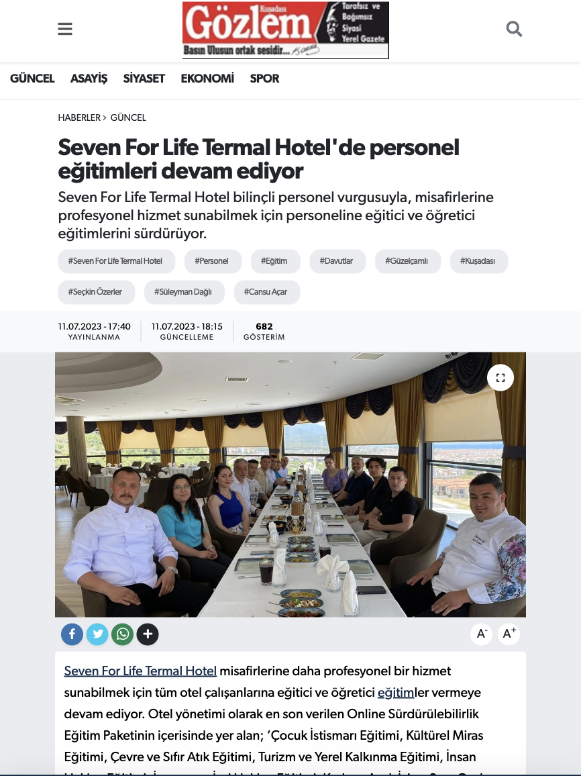Open more sharing options plus icon
This screenshot has width=581, height=776.
148,634
